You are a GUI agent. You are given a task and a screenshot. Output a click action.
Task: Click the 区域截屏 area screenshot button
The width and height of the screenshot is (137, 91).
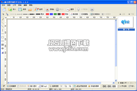click(11, 86)
